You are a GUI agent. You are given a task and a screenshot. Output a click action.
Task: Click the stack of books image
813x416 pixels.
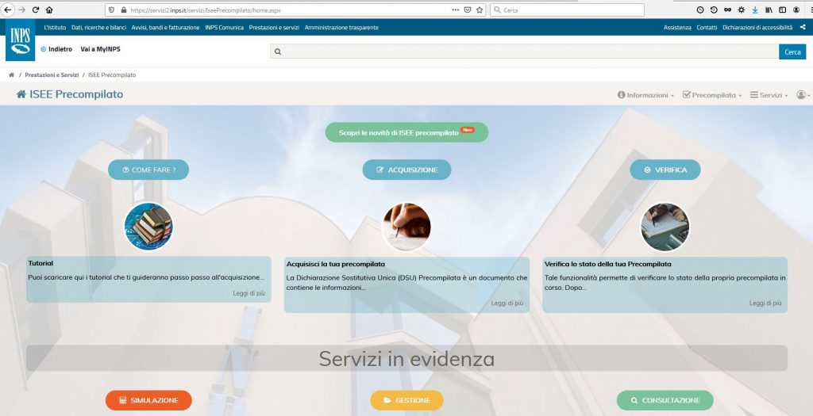(x=148, y=227)
